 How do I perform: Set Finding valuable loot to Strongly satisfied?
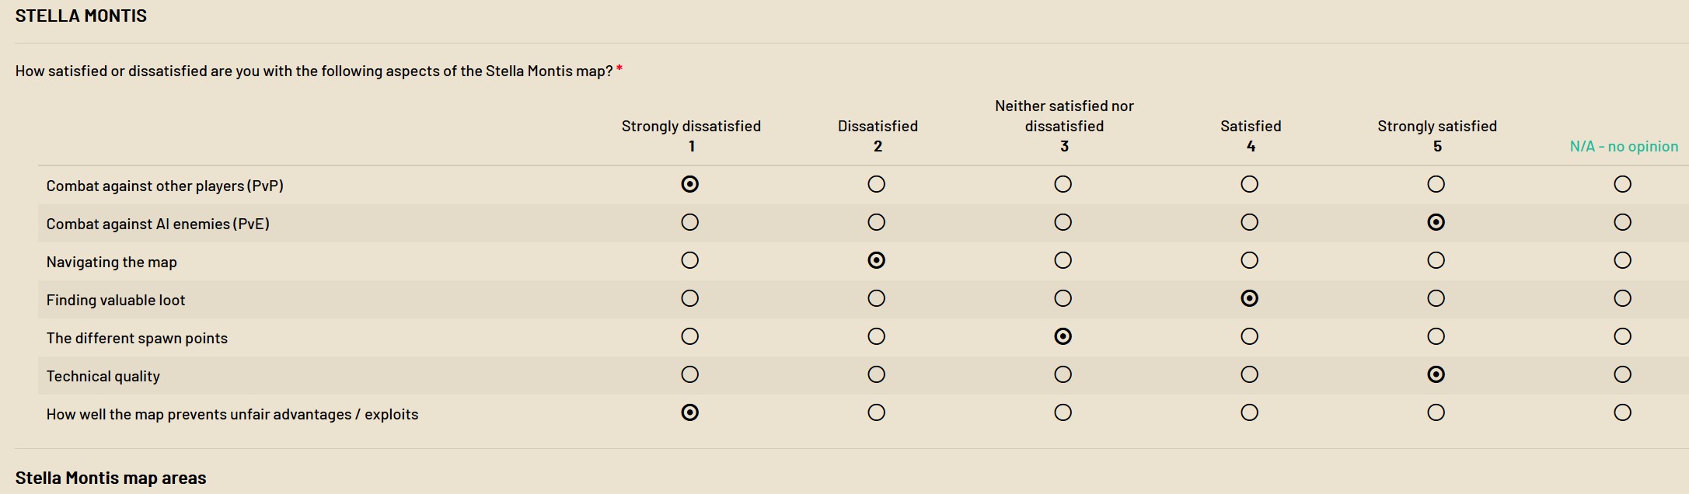[x=1436, y=298]
